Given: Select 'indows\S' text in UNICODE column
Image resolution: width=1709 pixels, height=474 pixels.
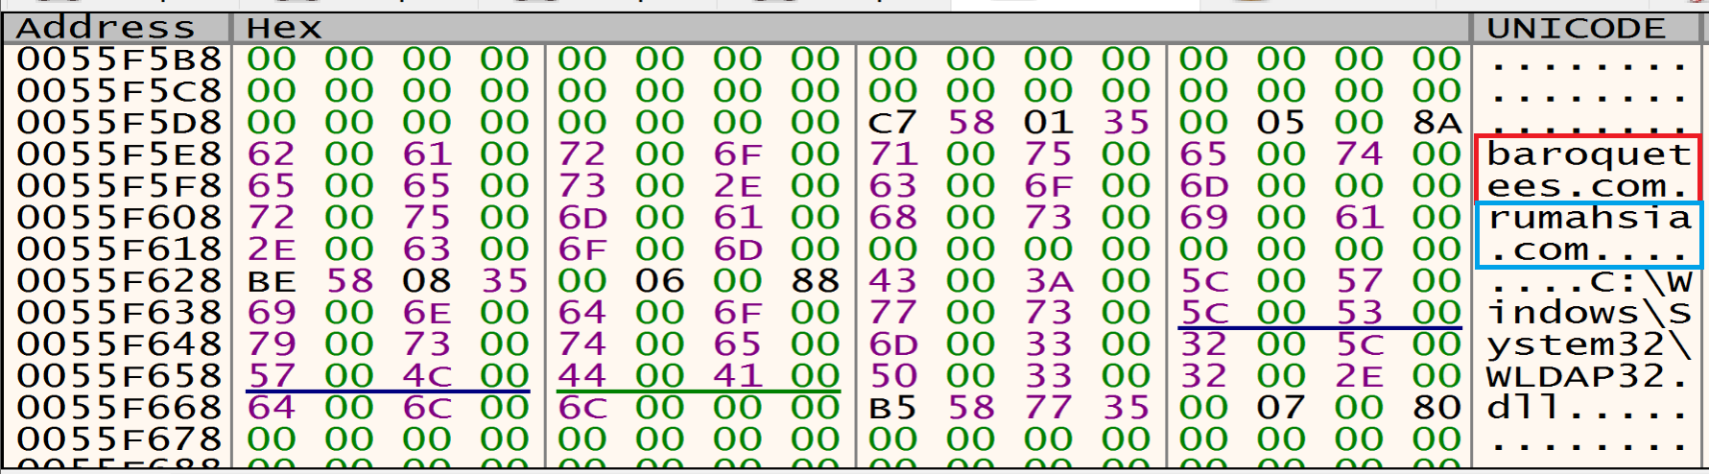Looking at the screenshot, I should [1588, 313].
